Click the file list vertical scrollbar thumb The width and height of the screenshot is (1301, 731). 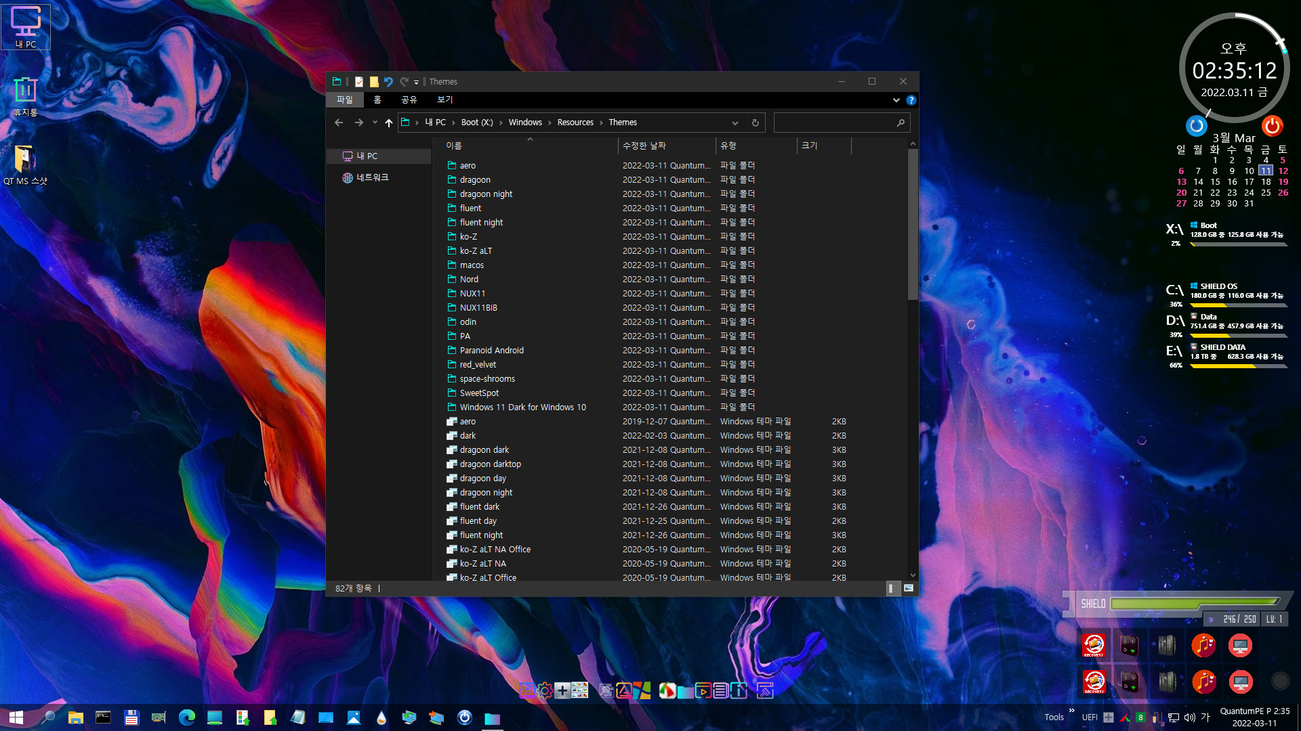[913, 225]
